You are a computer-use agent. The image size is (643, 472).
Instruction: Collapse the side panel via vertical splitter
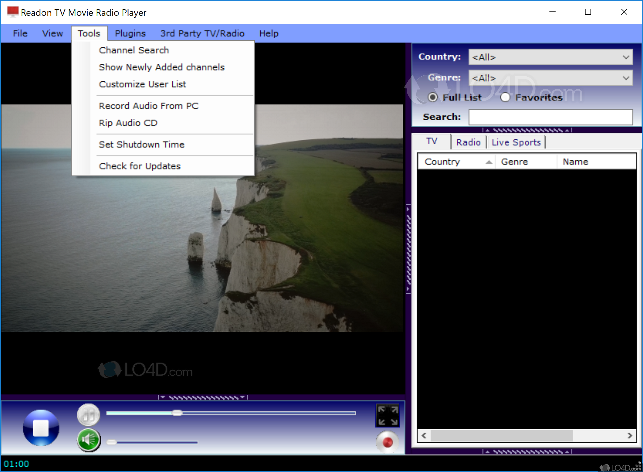coord(408,249)
